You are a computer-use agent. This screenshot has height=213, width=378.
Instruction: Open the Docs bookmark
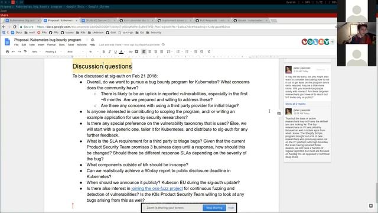tap(17, 33)
